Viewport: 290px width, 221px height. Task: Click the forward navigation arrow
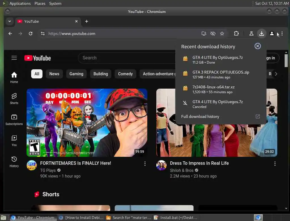tap(20, 34)
